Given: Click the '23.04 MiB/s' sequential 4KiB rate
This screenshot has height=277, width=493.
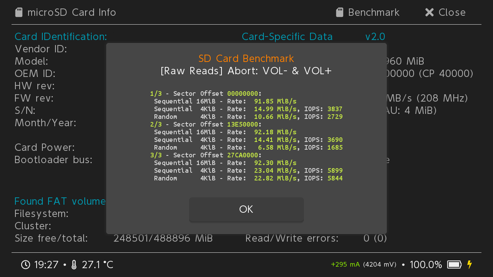Looking at the screenshot, I should (x=275, y=170).
